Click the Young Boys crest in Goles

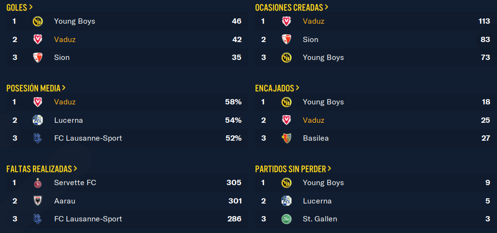pyautogui.click(x=38, y=21)
